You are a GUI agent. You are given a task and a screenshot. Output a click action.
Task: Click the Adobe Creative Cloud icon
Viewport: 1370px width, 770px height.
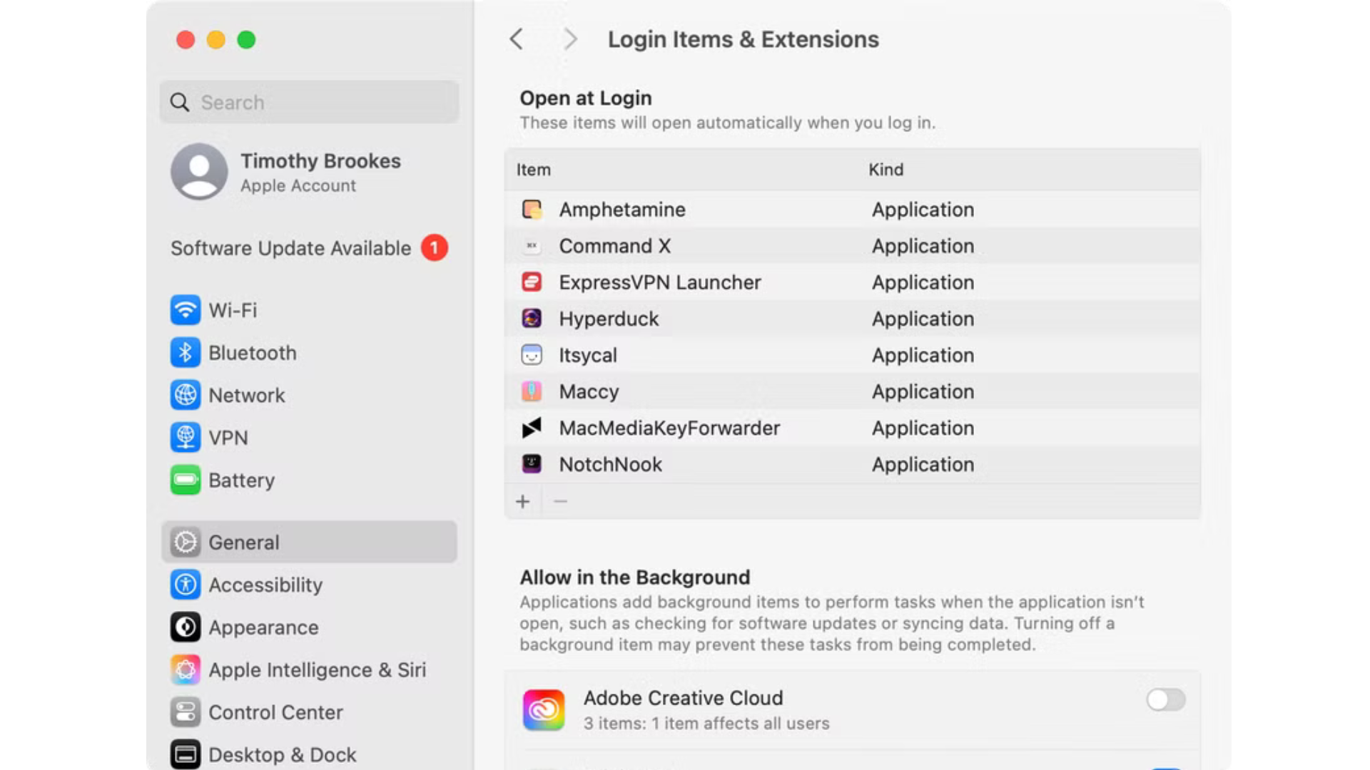[x=544, y=709]
